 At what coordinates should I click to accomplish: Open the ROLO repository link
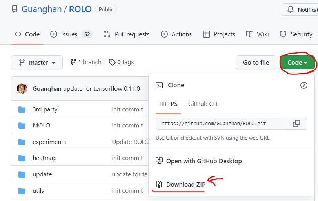click(x=80, y=9)
